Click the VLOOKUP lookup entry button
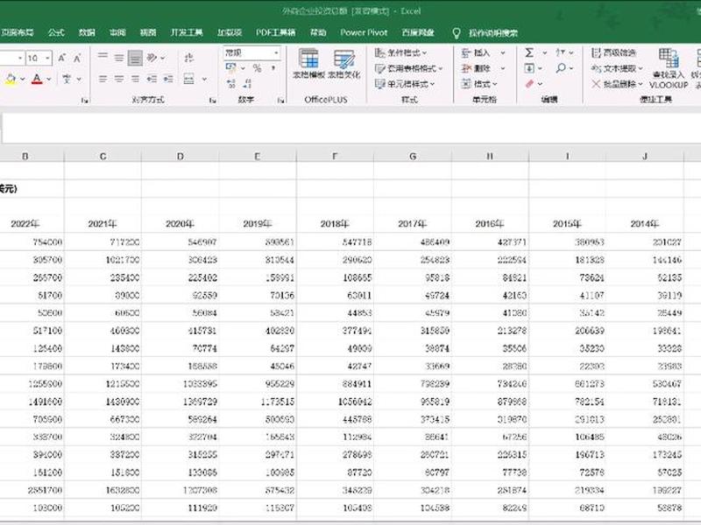 click(x=669, y=68)
